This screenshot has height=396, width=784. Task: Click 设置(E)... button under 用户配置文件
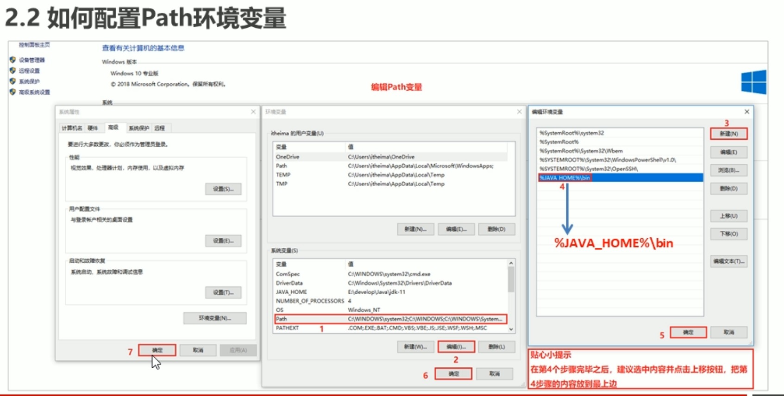click(x=223, y=241)
